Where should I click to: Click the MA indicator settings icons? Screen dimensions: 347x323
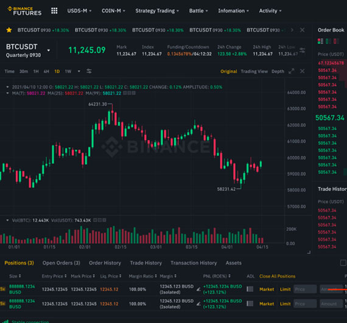[129, 93]
